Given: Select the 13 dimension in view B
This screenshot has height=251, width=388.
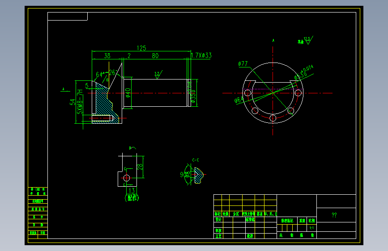Looking at the screenshot, I should click(132, 190).
